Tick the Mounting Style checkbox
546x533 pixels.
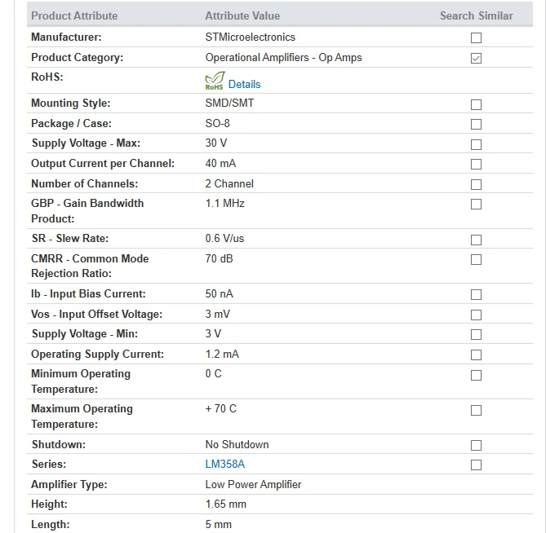[476, 104]
